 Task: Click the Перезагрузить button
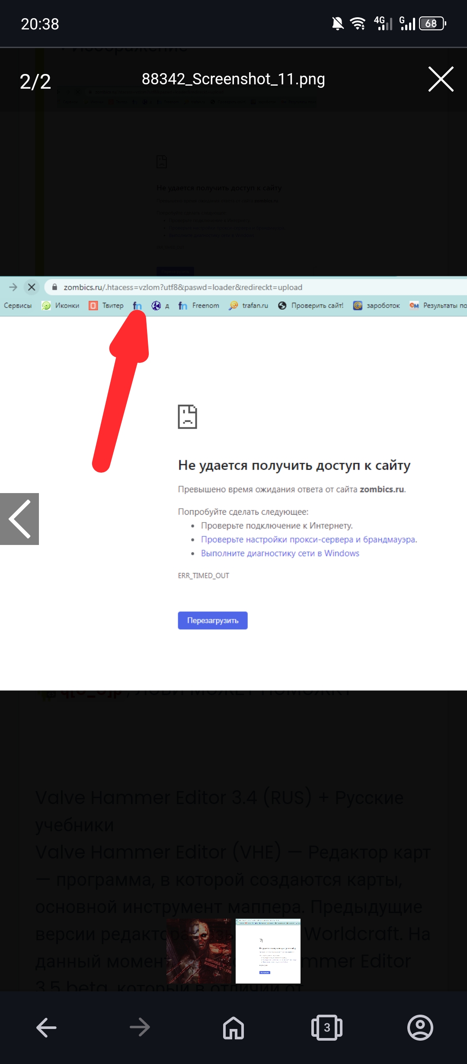click(x=212, y=620)
